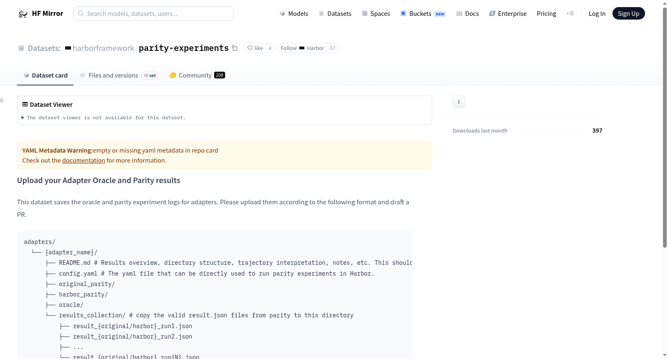Open the Enterprise page
Image resolution: width=668 pixels, height=359 pixels.
coord(508,14)
